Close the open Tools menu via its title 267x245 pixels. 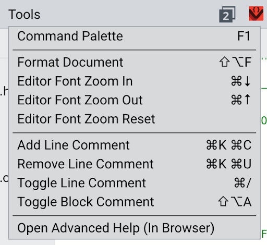pyautogui.click(x=25, y=14)
